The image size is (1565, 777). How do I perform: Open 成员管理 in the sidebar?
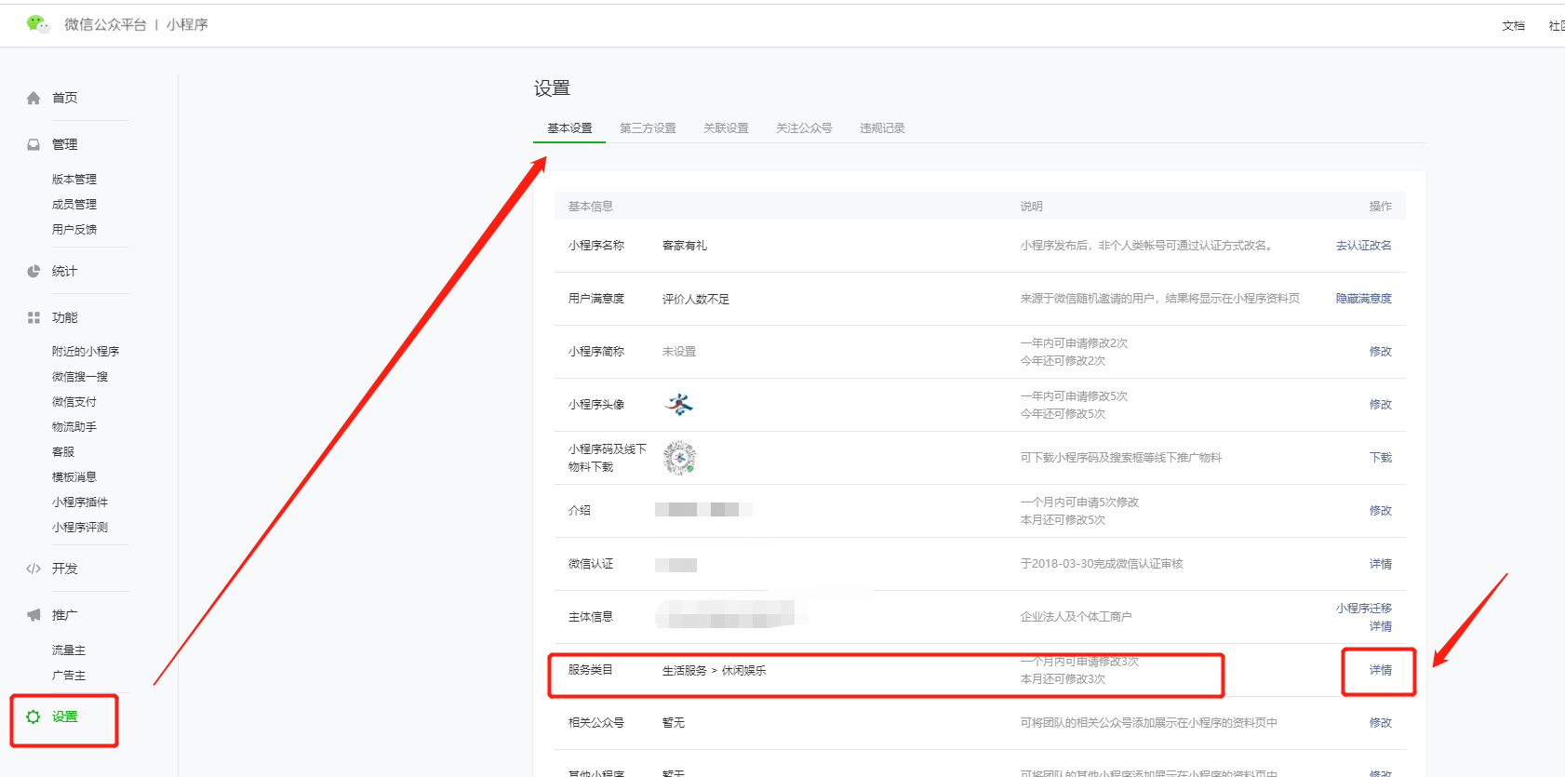click(74, 204)
